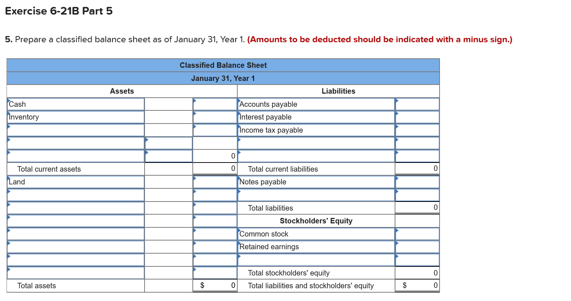
Task: Open the Inventory row account dropdown
Action: tap(75, 117)
